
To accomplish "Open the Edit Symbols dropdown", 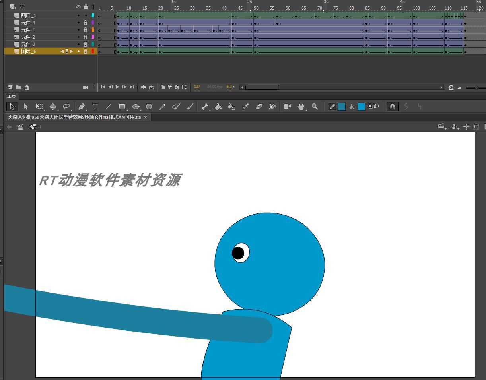I will coord(455,127).
